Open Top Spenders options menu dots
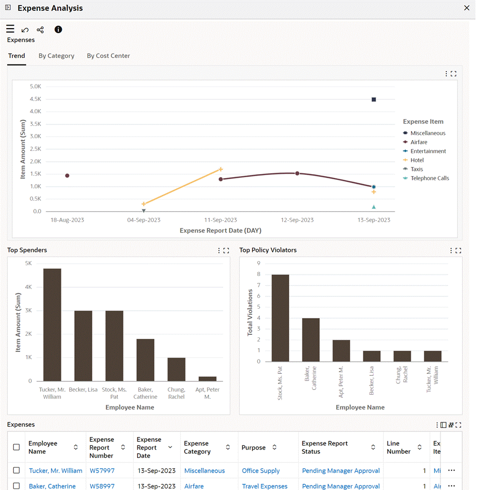Viewport: 479px width, 490px height. tap(219, 250)
